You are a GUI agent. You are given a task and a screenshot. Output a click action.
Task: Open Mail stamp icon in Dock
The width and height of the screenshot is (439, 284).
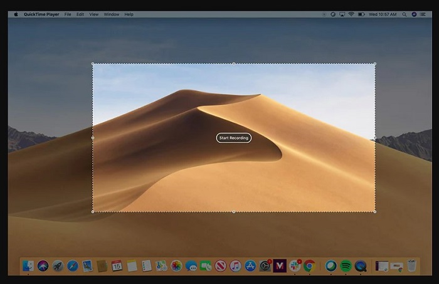[87, 266]
